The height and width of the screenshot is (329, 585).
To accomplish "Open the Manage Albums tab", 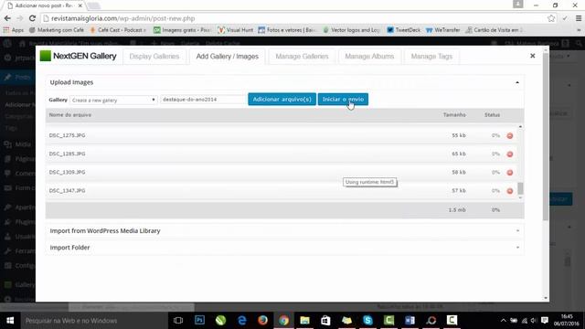I will tap(369, 57).
